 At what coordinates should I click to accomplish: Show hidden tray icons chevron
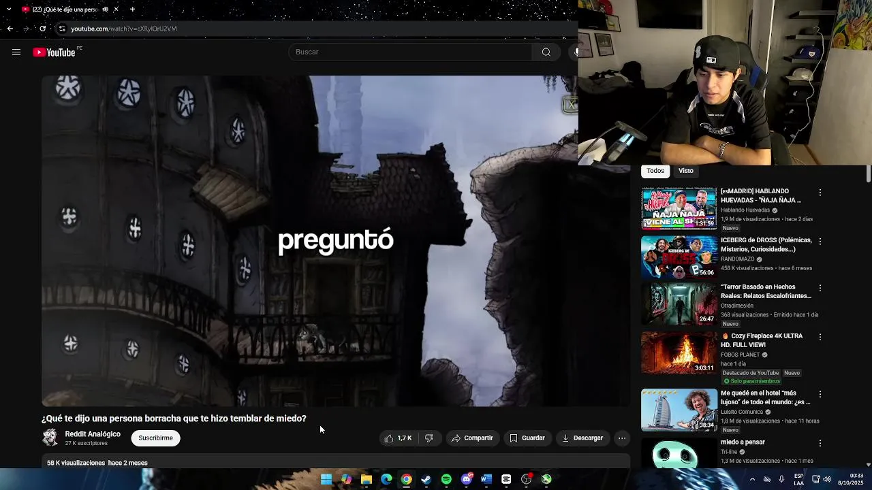click(x=752, y=479)
